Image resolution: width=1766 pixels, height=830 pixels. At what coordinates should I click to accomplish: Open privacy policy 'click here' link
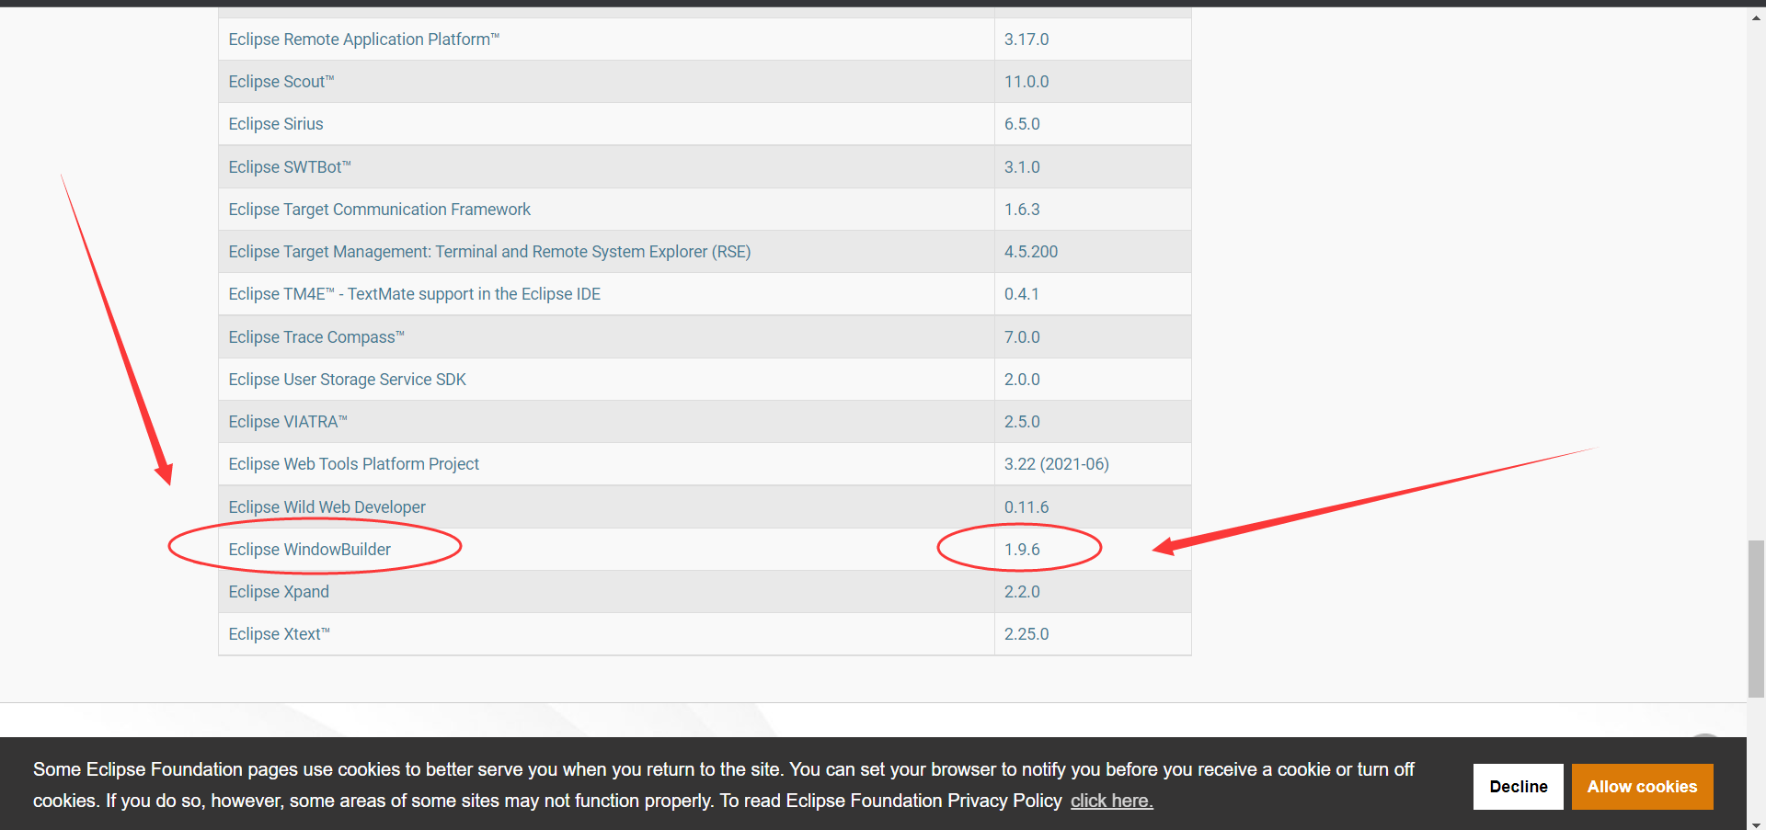point(1111,801)
